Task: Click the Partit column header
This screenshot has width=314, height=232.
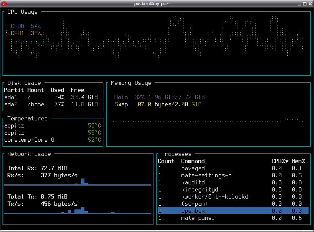Action: (14, 90)
